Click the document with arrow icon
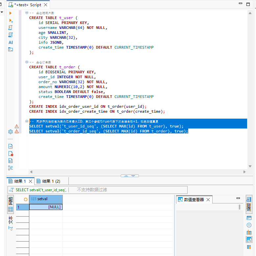This screenshot has height=256, width=256. 11,146
